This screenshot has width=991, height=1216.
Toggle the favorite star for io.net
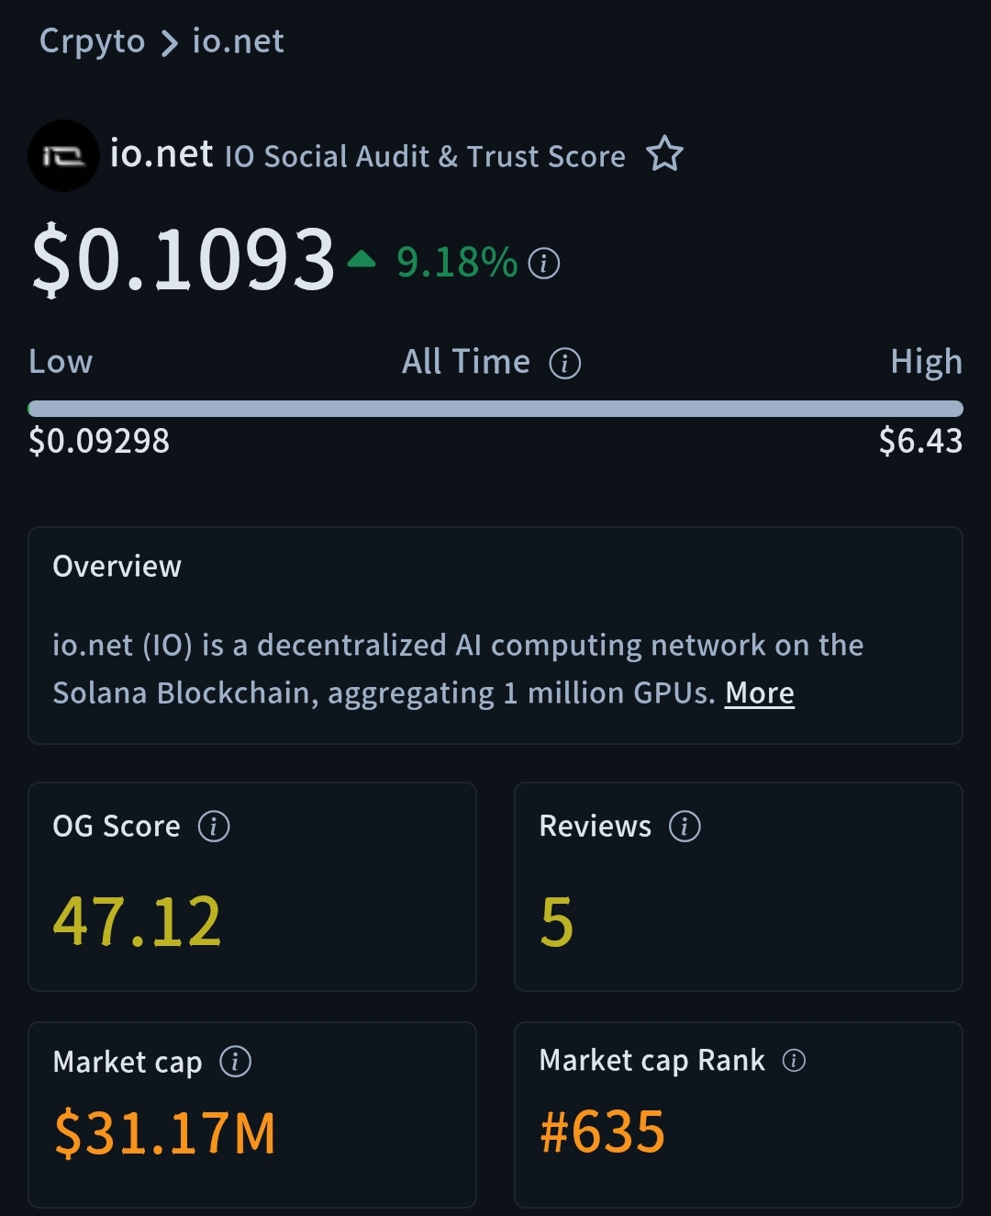coord(664,154)
